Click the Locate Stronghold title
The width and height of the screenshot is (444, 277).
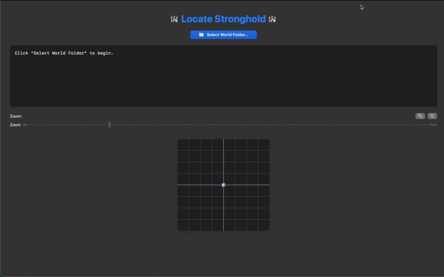(x=224, y=19)
